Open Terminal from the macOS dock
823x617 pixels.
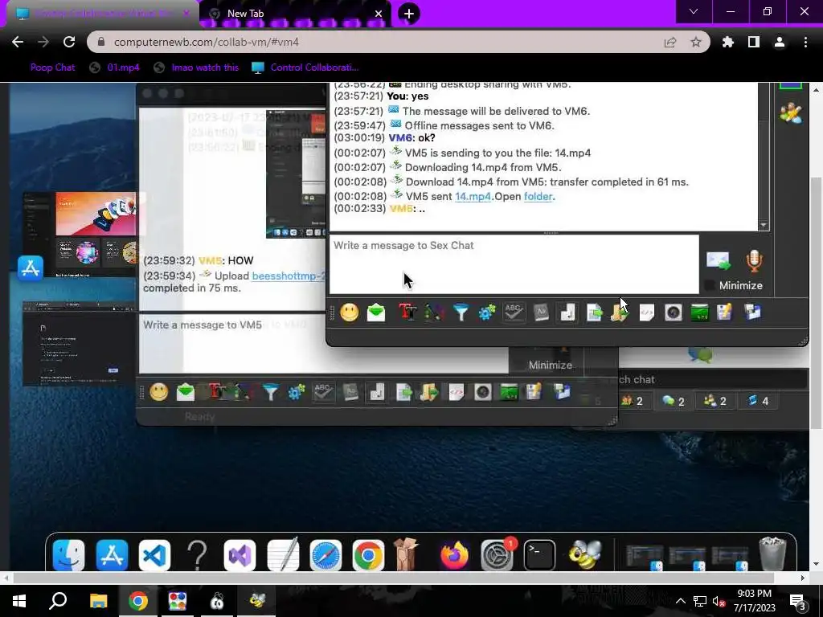click(x=539, y=554)
